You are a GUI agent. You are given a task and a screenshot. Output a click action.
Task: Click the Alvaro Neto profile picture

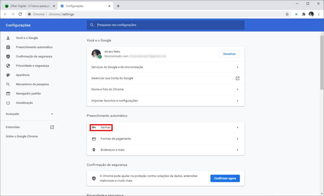coord(96,54)
